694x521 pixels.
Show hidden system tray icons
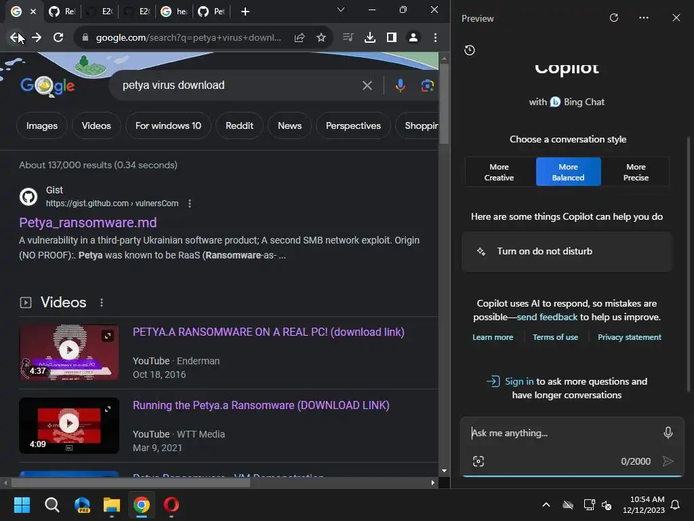point(546,505)
